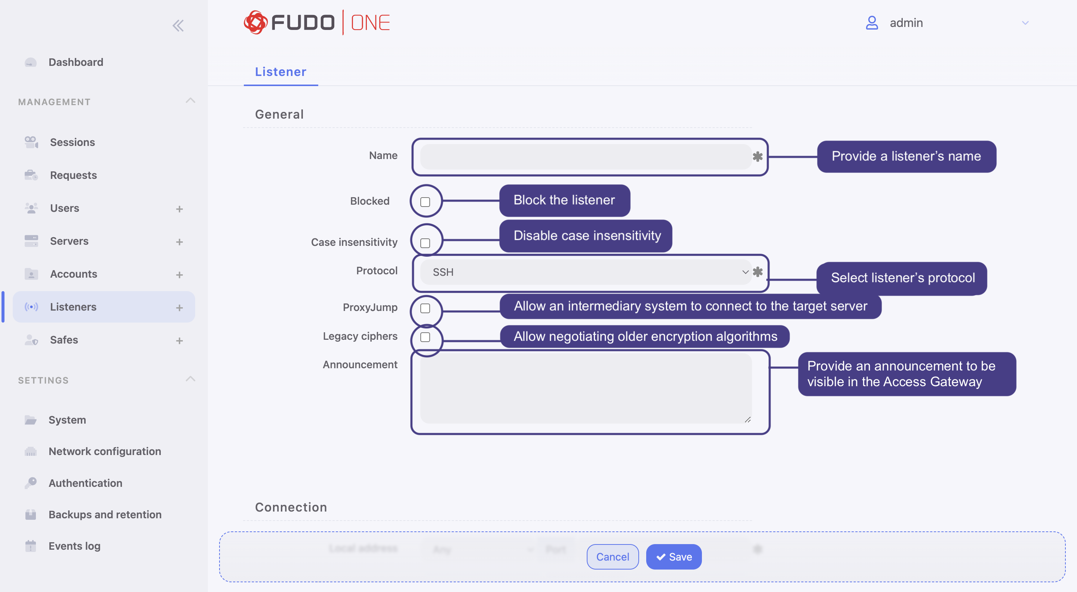The width and height of the screenshot is (1077, 592).
Task: Click the Cancel button
Action: pyautogui.click(x=613, y=556)
